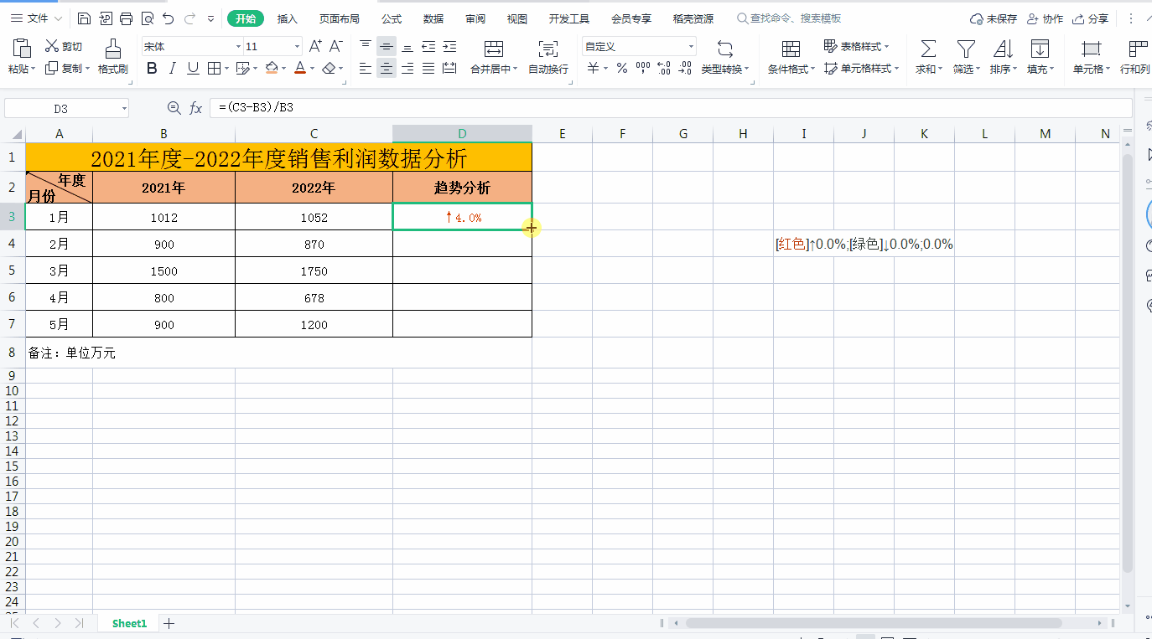Switch to the 数据 (Data) tab
The image size is (1152, 639).
pos(433,18)
